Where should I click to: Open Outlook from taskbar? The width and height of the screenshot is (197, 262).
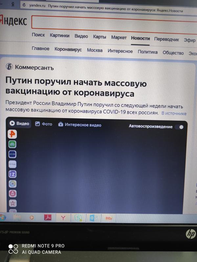[93, 218]
